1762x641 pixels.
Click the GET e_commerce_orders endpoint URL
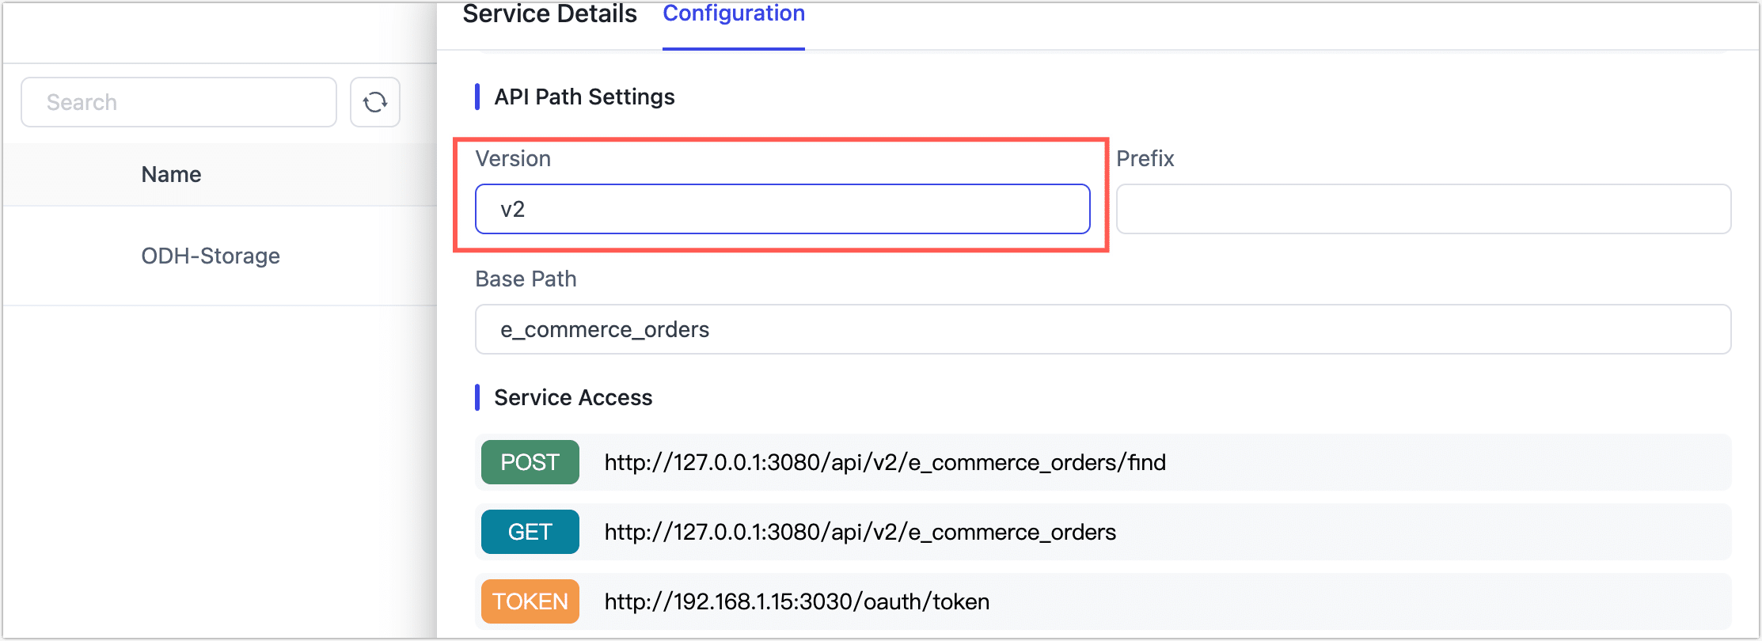point(860,532)
